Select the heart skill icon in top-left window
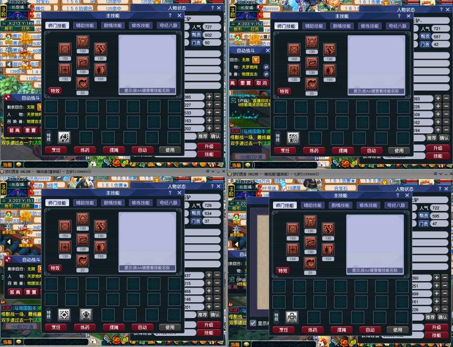The width and height of the screenshot is (453, 347). tap(83, 83)
